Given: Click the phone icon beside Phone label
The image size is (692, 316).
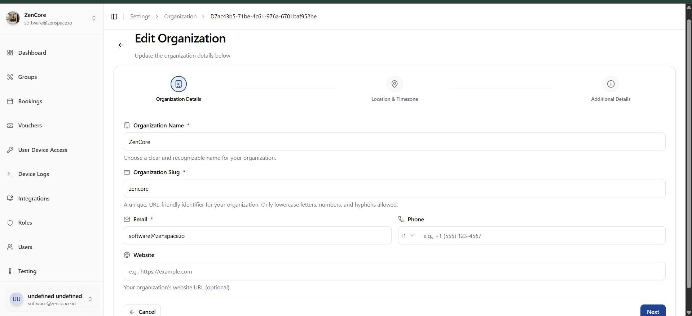Looking at the screenshot, I should 401,219.
